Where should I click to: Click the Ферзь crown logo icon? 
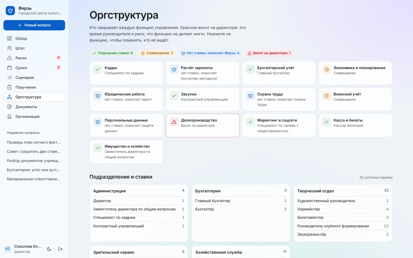(10, 11)
